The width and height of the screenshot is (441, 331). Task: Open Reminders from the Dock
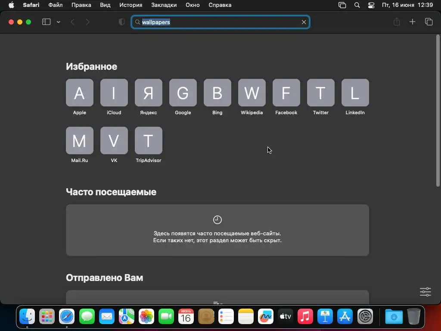click(x=226, y=316)
